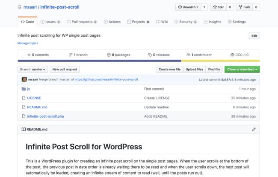Screen dimensions: 278x177
Task: Open the Insights tab
Action: pos(213,22)
